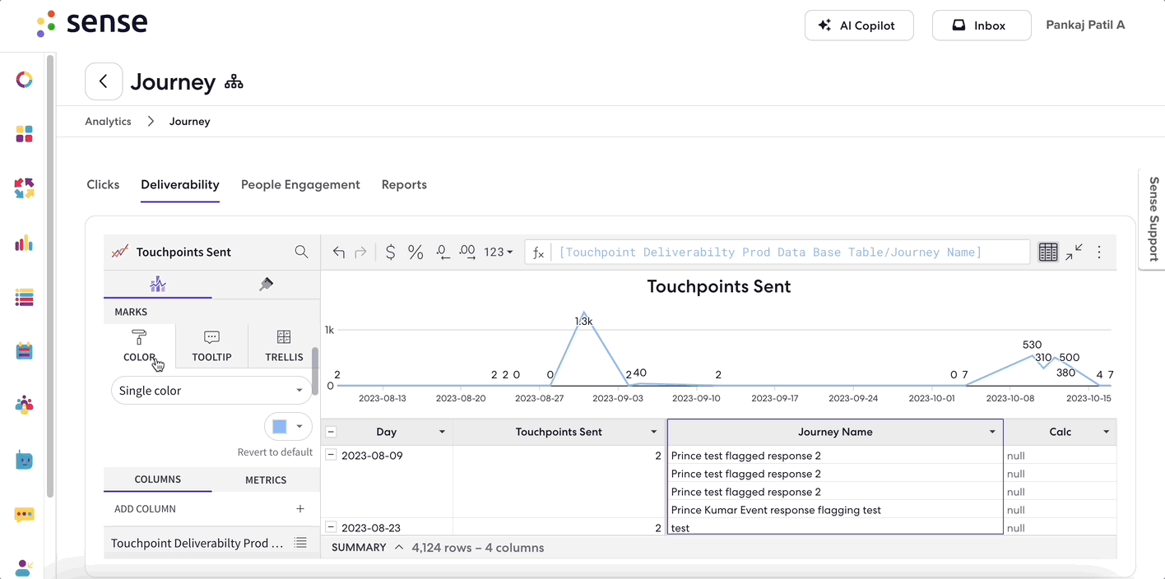The width and height of the screenshot is (1165, 579).
Task: Open the people group icon in sidebar
Action: click(x=25, y=405)
